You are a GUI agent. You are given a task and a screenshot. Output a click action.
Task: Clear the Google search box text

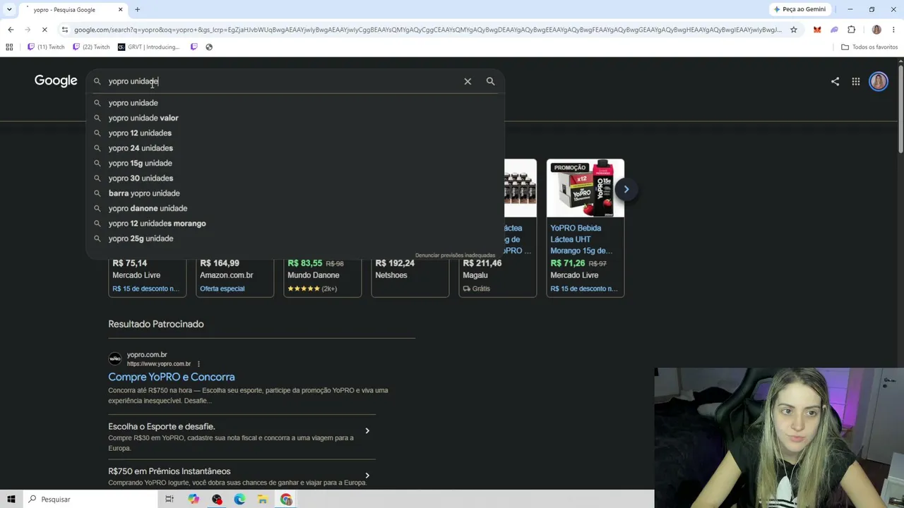(x=468, y=81)
